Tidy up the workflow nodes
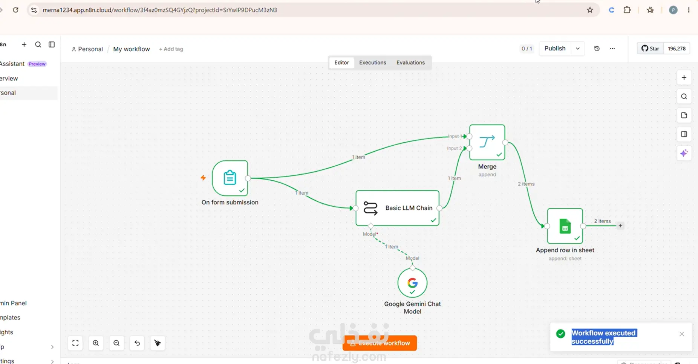Screen dimensions: 698x364 (158, 343)
